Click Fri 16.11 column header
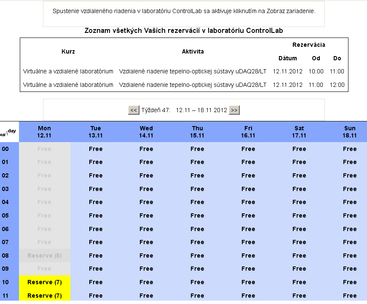Image resolution: width=367 pixels, height=304 pixels. (x=248, y=132)
